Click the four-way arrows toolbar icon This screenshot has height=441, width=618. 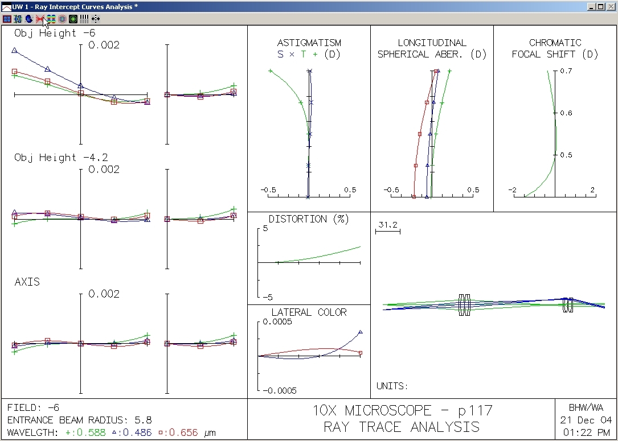pos(95,19)
